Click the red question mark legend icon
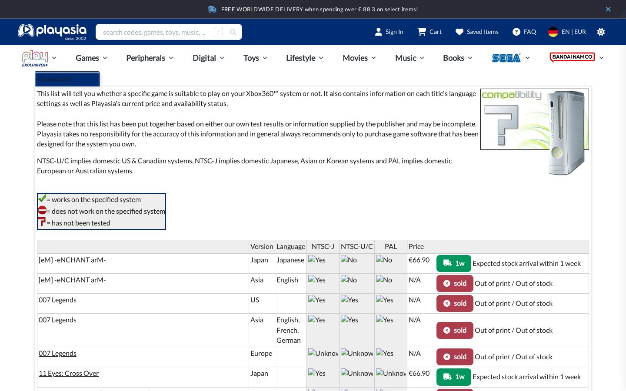The width and height of the screenshot is (626, 391). pyautogui.click(x=42, y=222)
